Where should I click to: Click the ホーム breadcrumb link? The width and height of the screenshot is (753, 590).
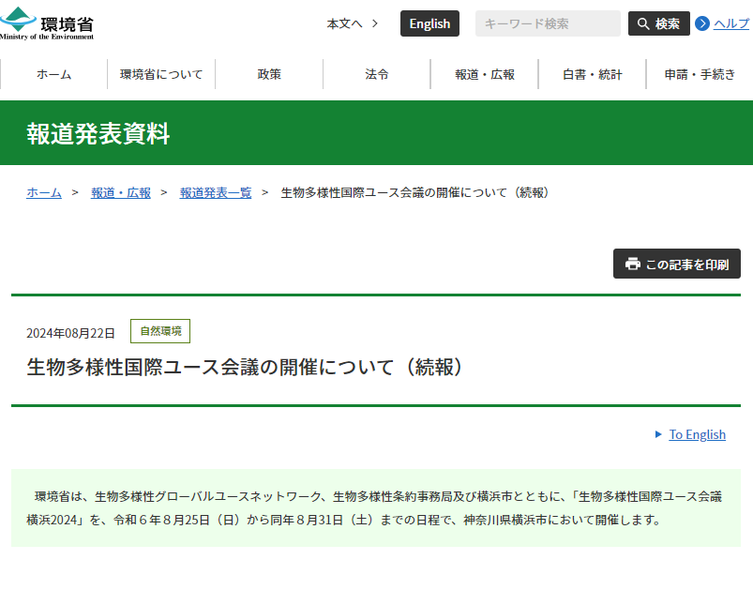[x=43, y=192]
